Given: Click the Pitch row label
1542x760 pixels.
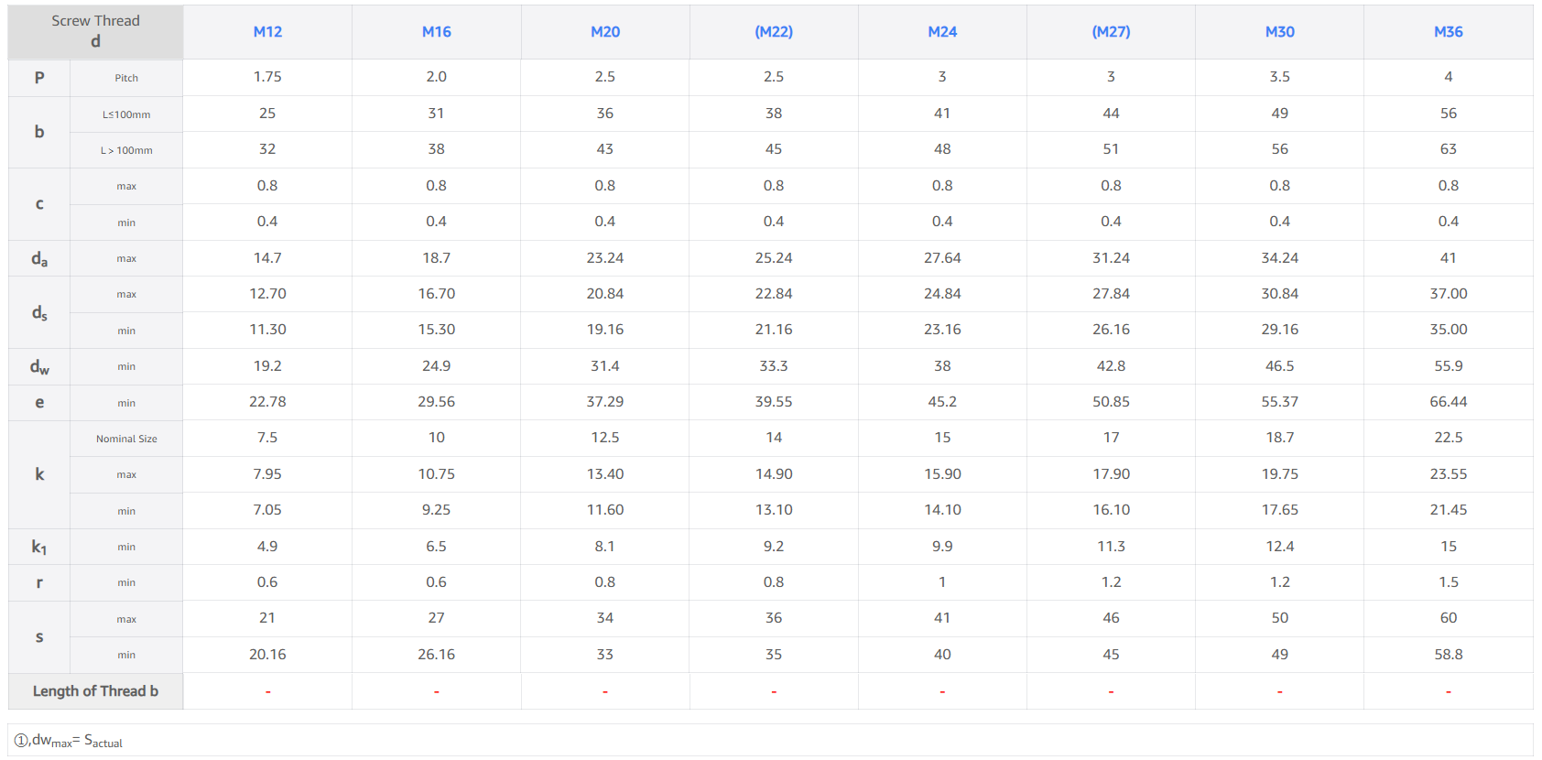Looking at the screenshot, I should pyautogui.click(x=126, y=78).
